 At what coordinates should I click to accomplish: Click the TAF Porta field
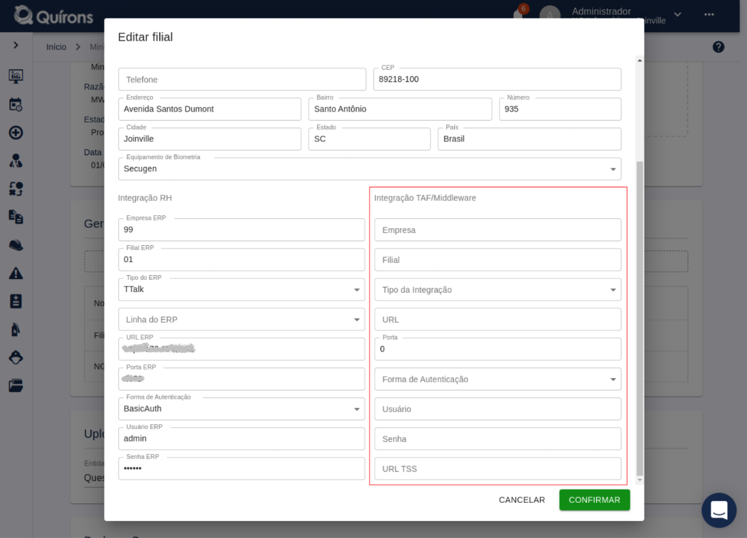pyautogui.click(x=498, y=349)
